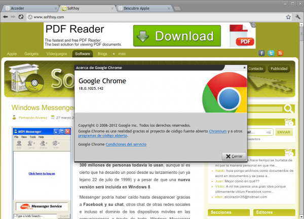Click the PDF Reader ad heading
Viewport: 304px width, 219px height.
[x=75, y=29]
